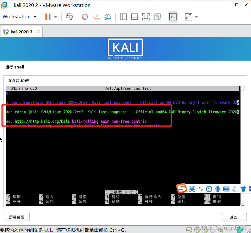Viewport: 251px width, 233px height.
Task: Toggle Unity mode icon
Action: (157, 17)
